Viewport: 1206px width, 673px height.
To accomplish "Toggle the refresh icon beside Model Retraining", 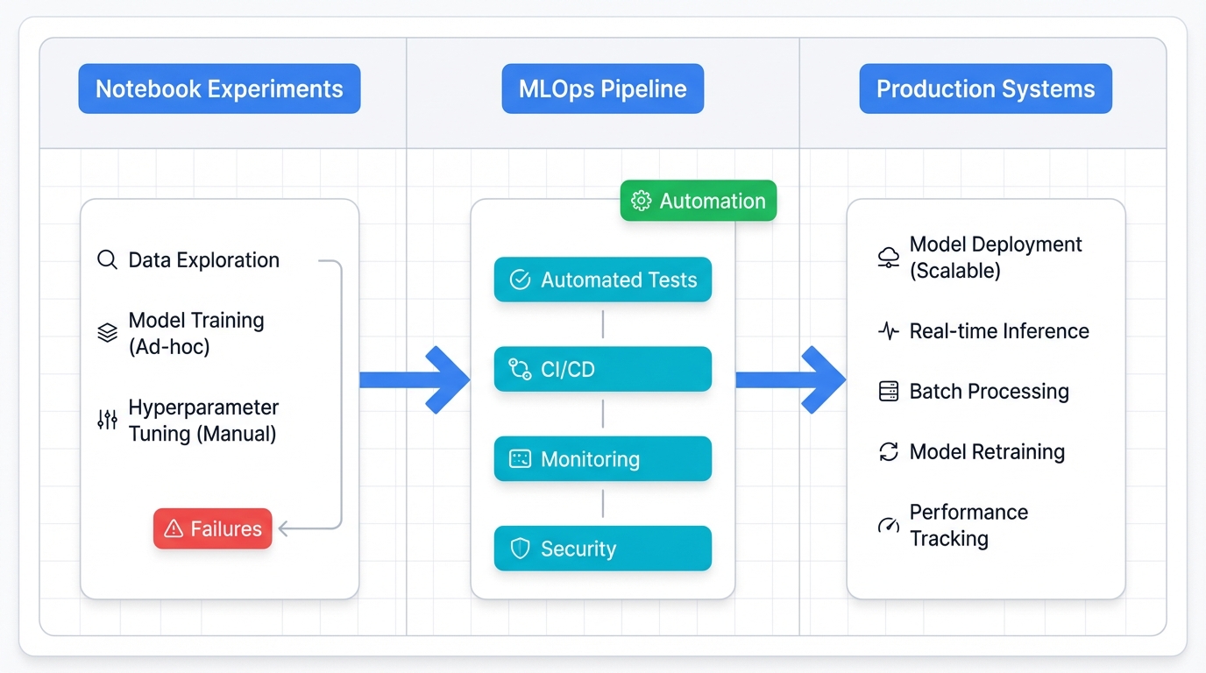I will pyautogui.click(x=888, y=452).
